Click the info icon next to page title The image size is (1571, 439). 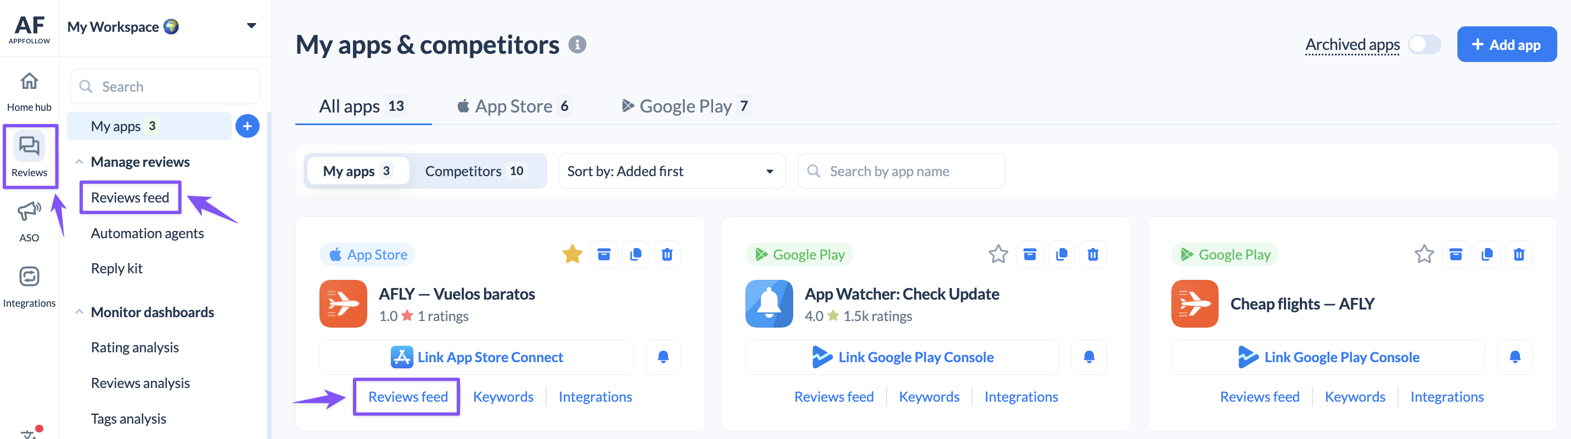click(x=577, y=44)
